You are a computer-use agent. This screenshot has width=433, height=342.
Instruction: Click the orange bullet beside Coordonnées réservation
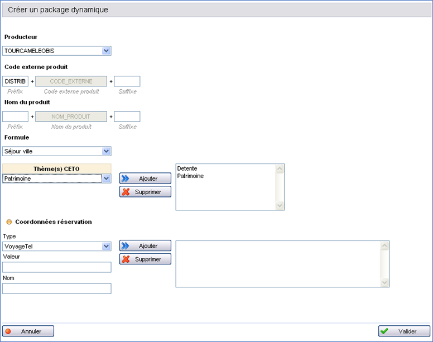[9, 222]
